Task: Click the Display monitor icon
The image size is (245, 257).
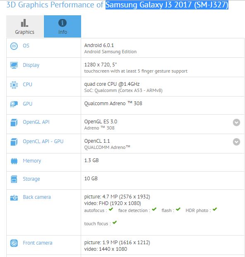Action: [x=14, y=65]
